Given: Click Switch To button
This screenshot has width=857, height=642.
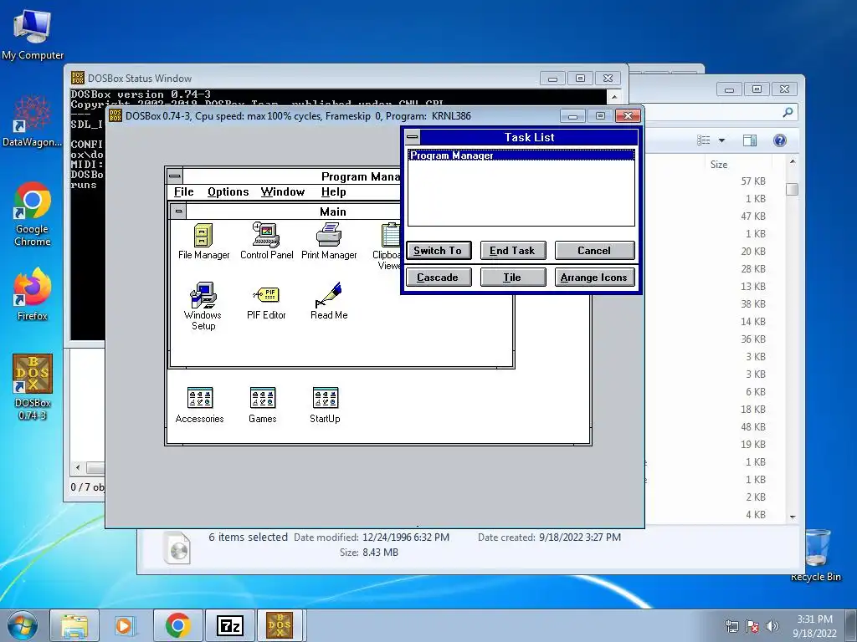Looking at the screenshot, I should click(x=439, y=251).
